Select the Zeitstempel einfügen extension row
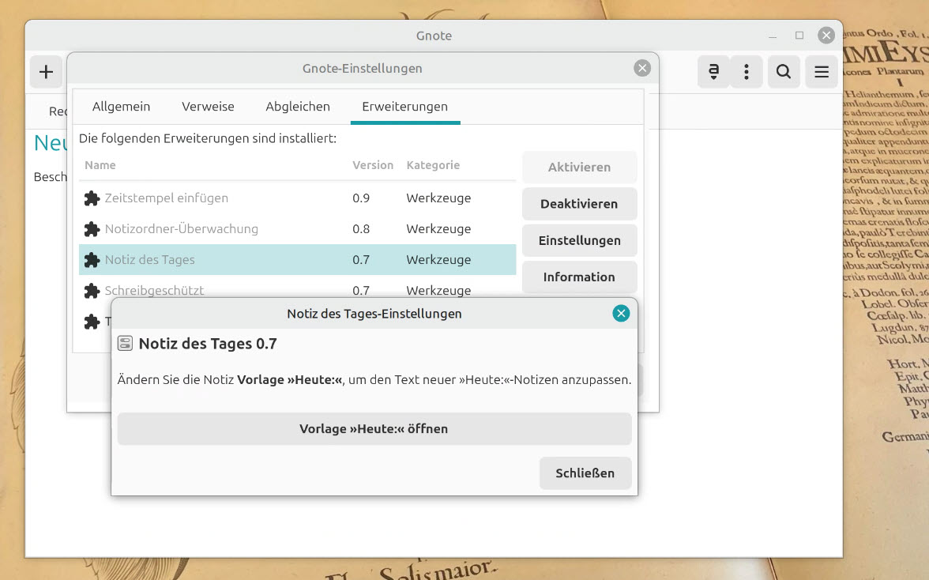 coord(297,198)
